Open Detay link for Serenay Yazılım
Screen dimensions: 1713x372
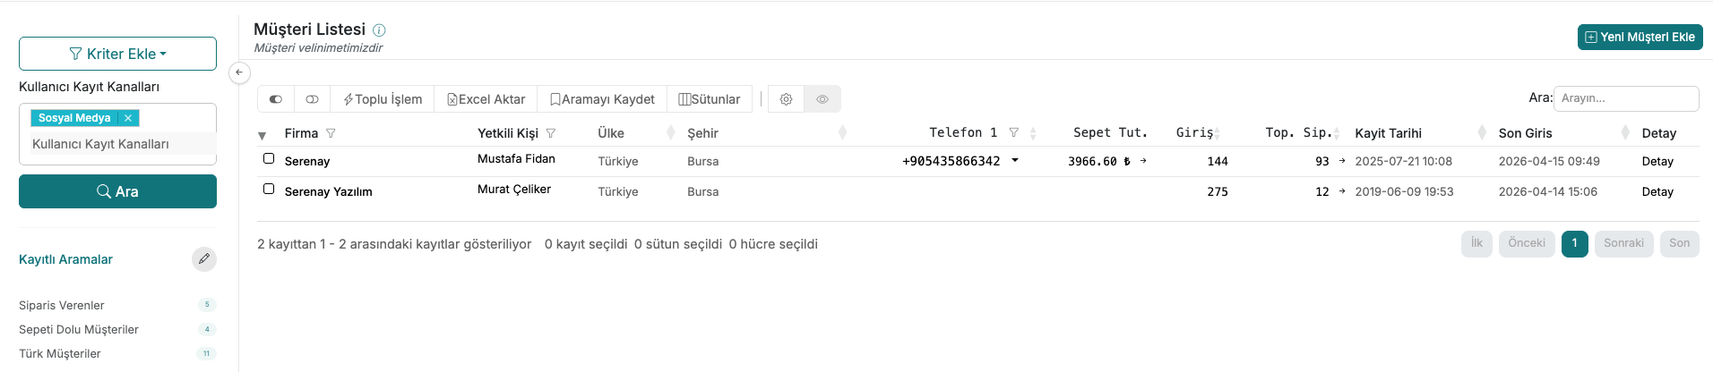tap(1657, 191)
